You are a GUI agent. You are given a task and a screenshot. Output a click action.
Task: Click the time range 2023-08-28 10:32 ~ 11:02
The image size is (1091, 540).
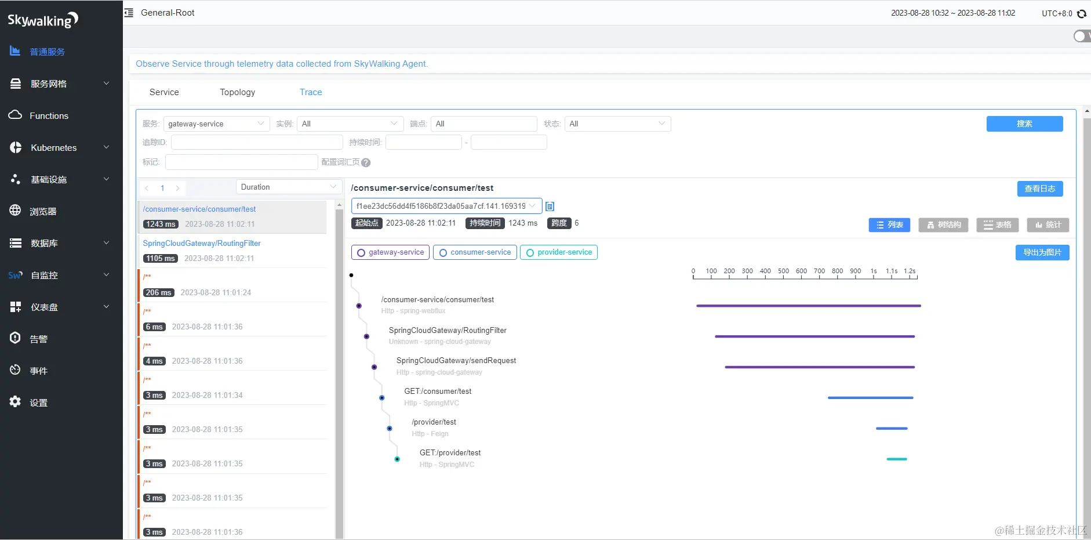point(953,13)
